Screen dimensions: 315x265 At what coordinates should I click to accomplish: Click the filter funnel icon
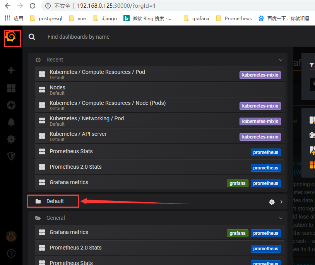click(312, 65)
